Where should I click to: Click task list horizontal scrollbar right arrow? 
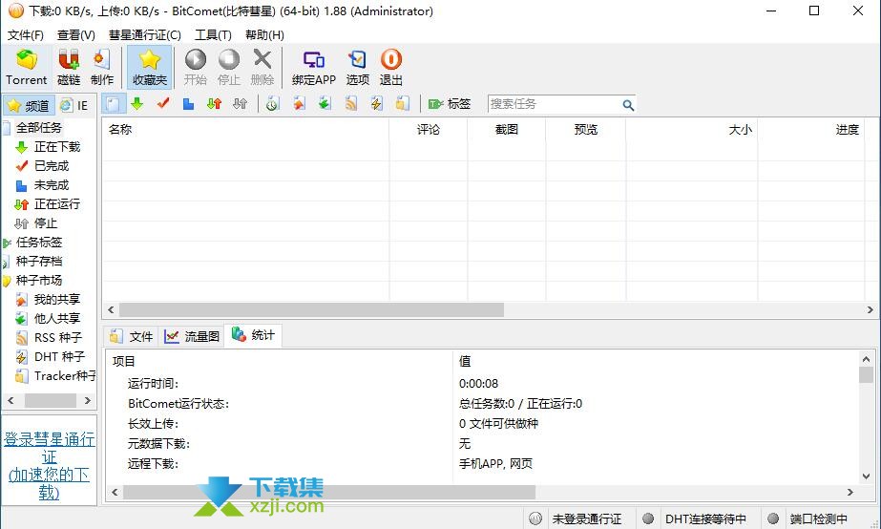pyautogui.click(x=871, y=309)
